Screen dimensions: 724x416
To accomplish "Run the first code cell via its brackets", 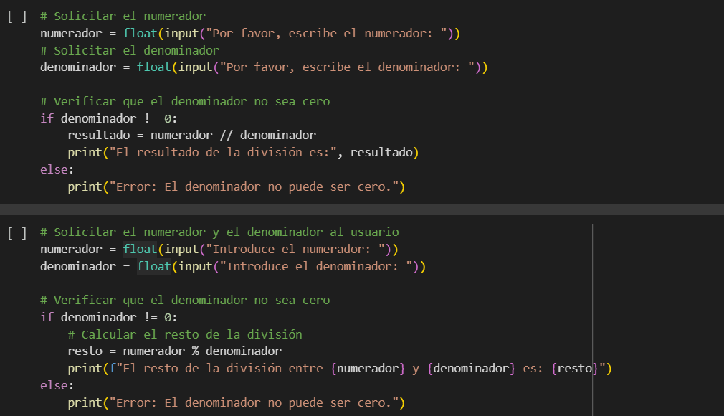I will pyautogui.click(x=17, y=16).
